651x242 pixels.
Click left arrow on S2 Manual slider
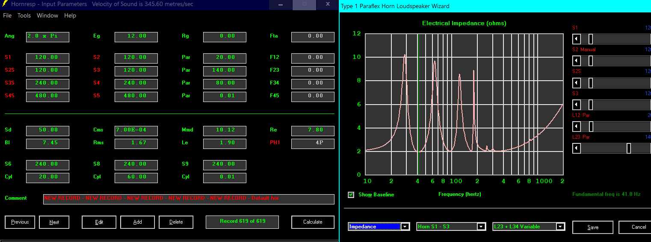pos(577,61)
